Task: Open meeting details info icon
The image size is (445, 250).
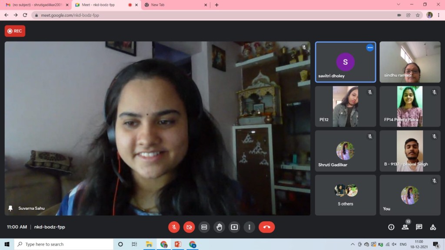Action: [x=391, y=227]
